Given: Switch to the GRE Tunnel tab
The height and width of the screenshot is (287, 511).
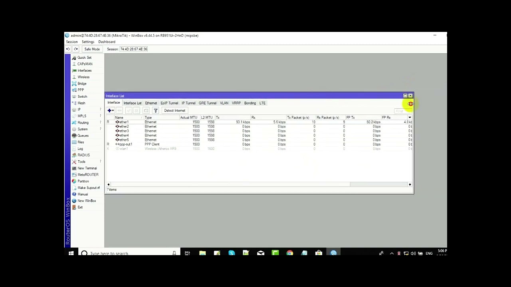Looking at the screenshot, I should (x=208, y=103).
